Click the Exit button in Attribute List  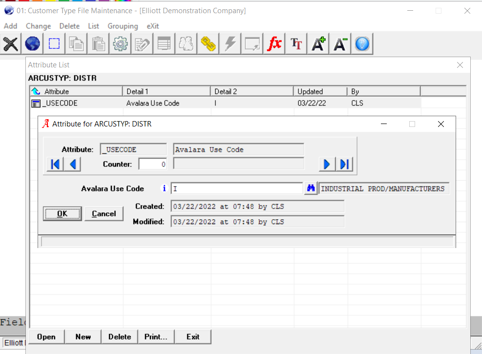click(193, 337)
